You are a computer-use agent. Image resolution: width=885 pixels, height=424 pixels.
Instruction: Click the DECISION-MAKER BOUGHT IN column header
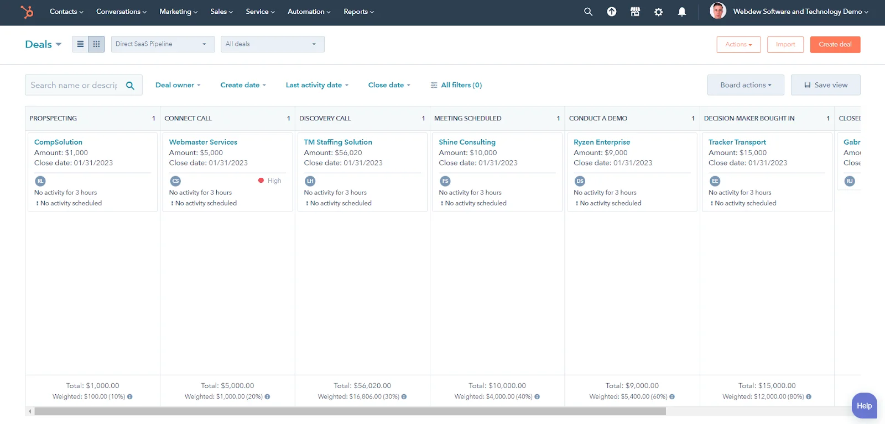coord(767,118)
